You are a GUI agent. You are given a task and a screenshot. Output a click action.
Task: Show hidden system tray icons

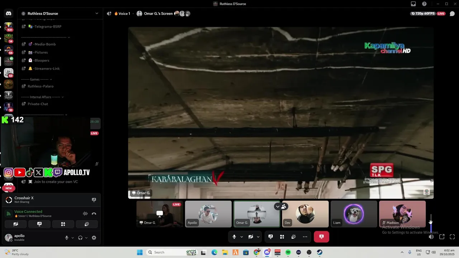coord(402,252)
